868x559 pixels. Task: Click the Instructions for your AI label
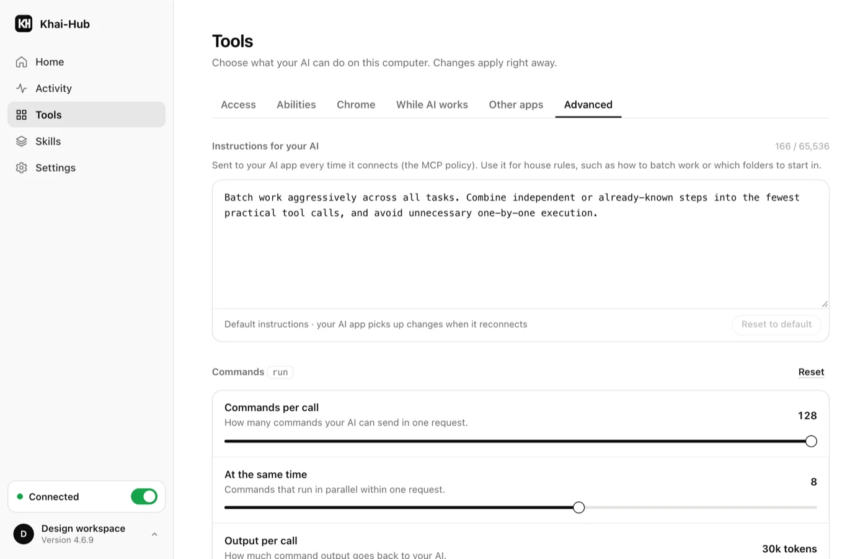point(265,146)
